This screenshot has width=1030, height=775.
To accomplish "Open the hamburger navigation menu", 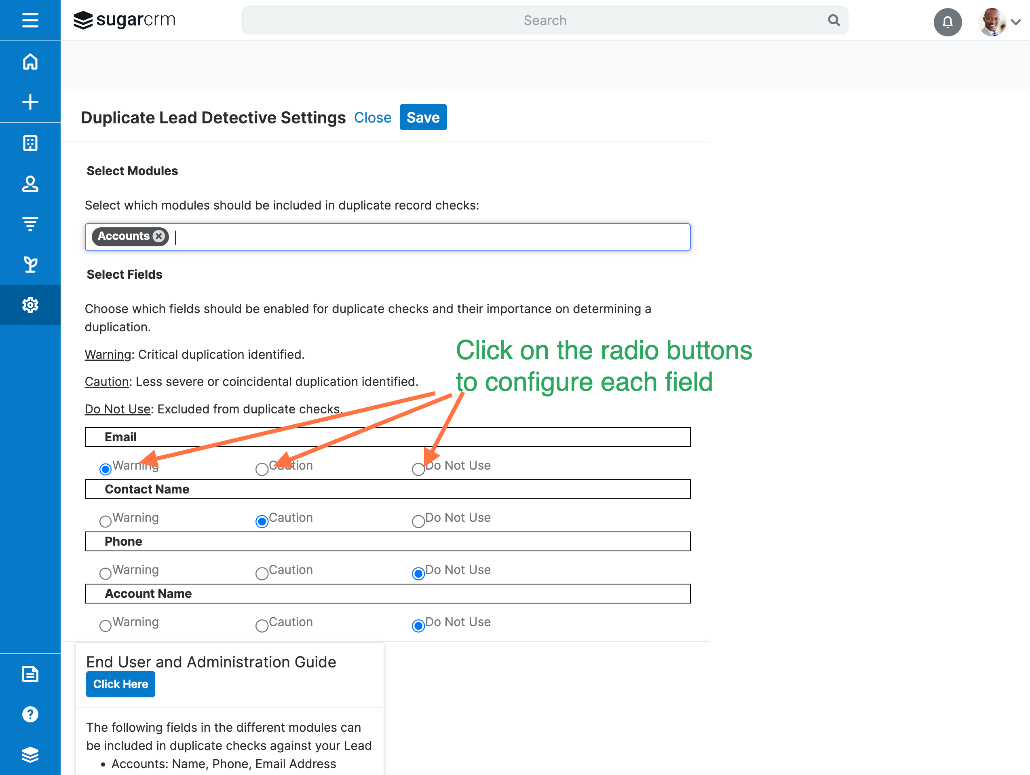I will [30, 20].
